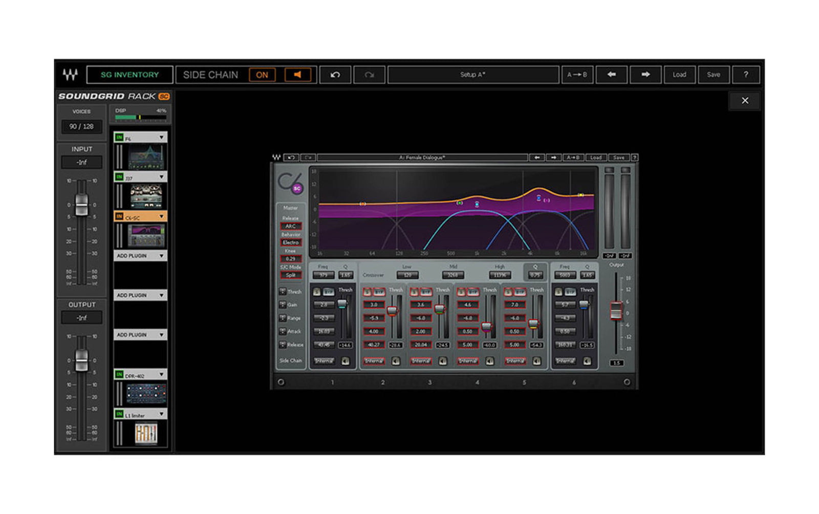Viewport: 819px width, 514px height.
Task: Open ADD PLUGIN slot directly below C6-SC
Action: click(x=140, y=256)
